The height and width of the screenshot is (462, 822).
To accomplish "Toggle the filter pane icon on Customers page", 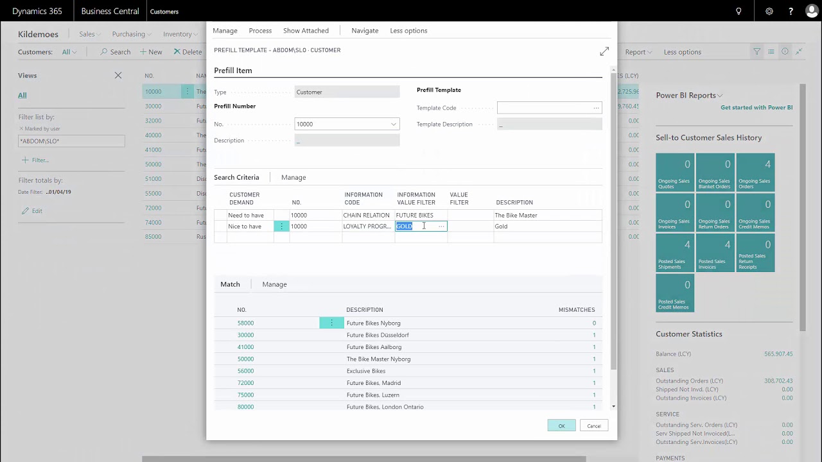I will tap(757, 52).
